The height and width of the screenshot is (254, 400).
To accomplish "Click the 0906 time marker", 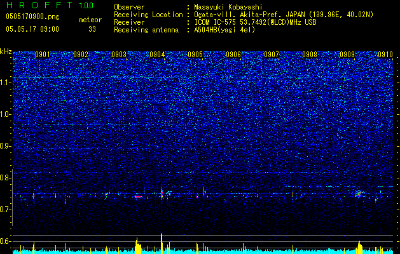I will pyautogui.click(x=233, y=55).
